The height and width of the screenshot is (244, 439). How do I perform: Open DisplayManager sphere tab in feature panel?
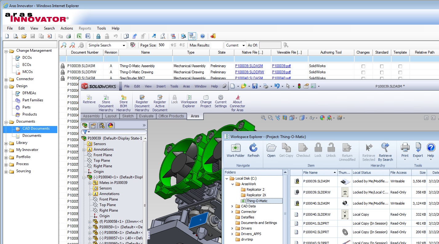(x=110, y=125)
